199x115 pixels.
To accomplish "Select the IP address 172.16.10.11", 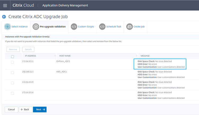I will click(28, 61).
